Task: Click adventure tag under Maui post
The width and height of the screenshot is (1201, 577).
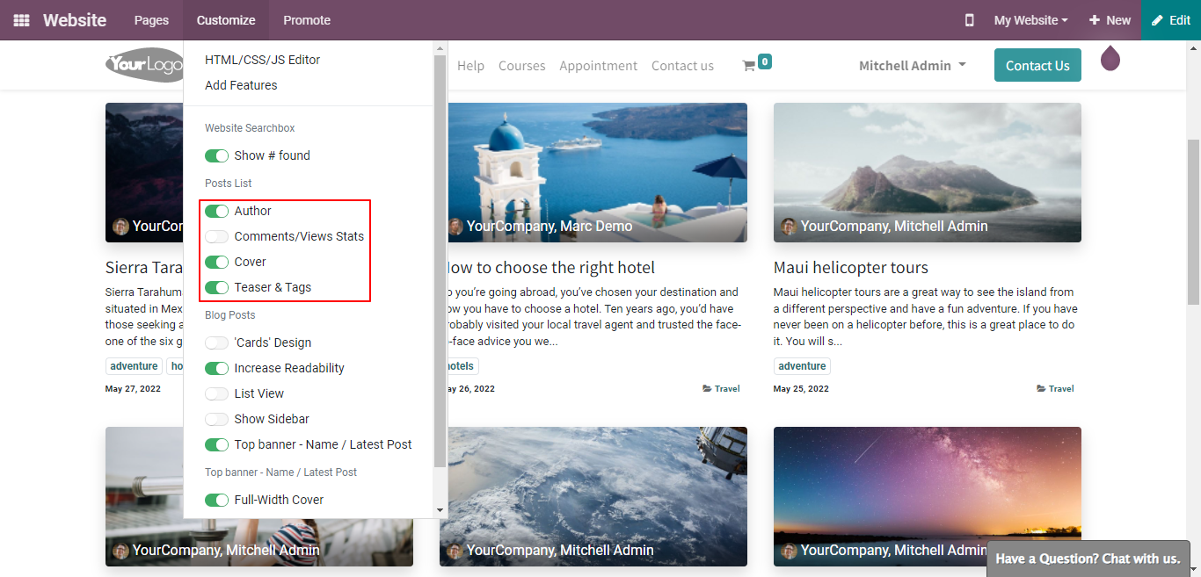Action: [x=802, y=366]
